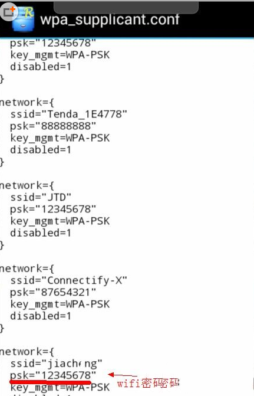This screenshot has height=396, width=254.
Task: Tap the gray tab handle at top
Action: click(126, 7)
